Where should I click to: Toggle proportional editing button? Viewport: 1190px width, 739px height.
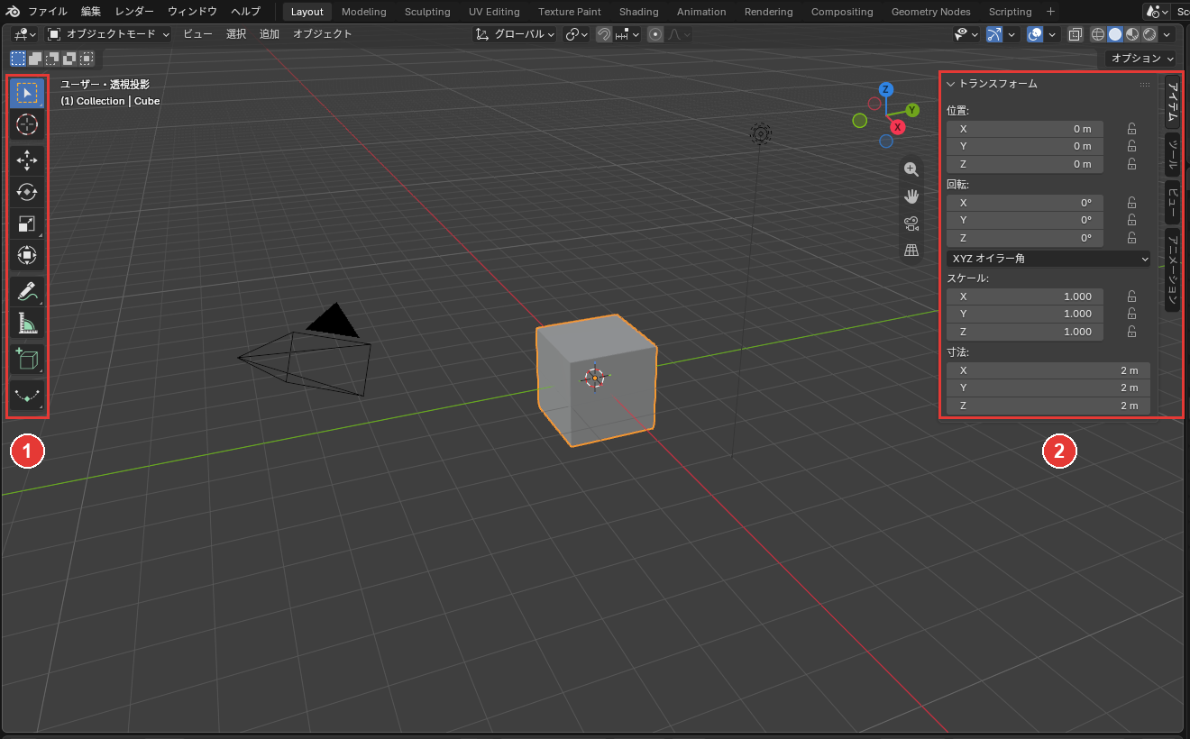[x=655, y=34]
